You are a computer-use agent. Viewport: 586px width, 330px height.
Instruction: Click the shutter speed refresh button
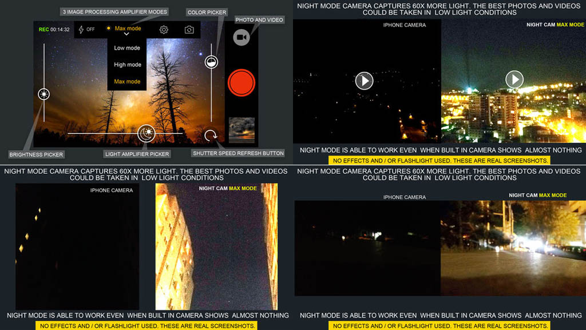211,136
